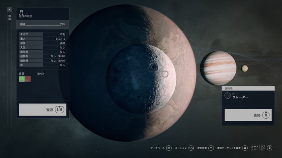Collapse the side panel with the left arrow
This screenshot has height=158, width=282.
tap(10, 10)
